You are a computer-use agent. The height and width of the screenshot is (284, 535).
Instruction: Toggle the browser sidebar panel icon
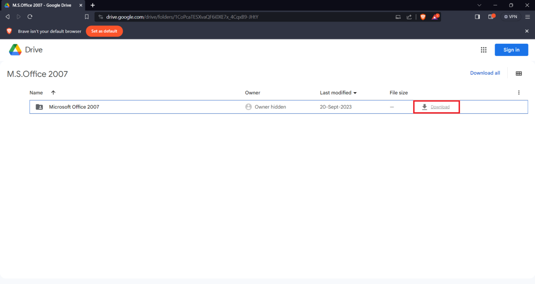point(477,17)
